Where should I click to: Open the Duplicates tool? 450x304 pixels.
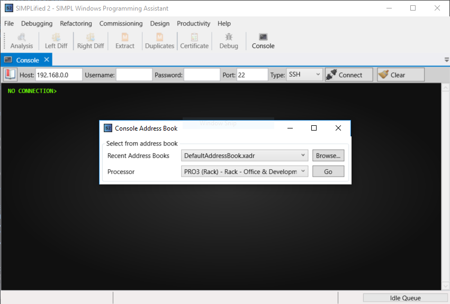[x=159, y=41]
